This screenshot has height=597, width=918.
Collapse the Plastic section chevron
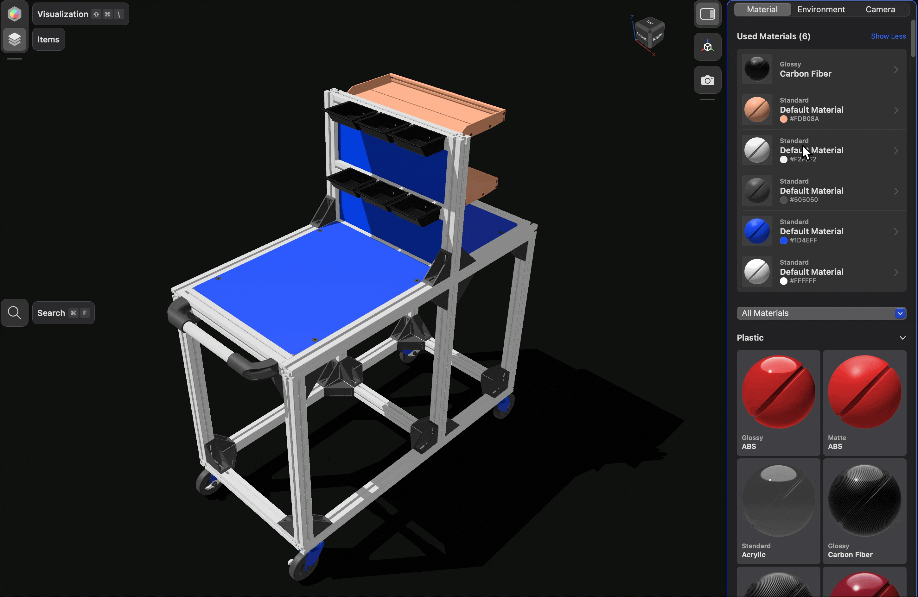tap(902, 338)
